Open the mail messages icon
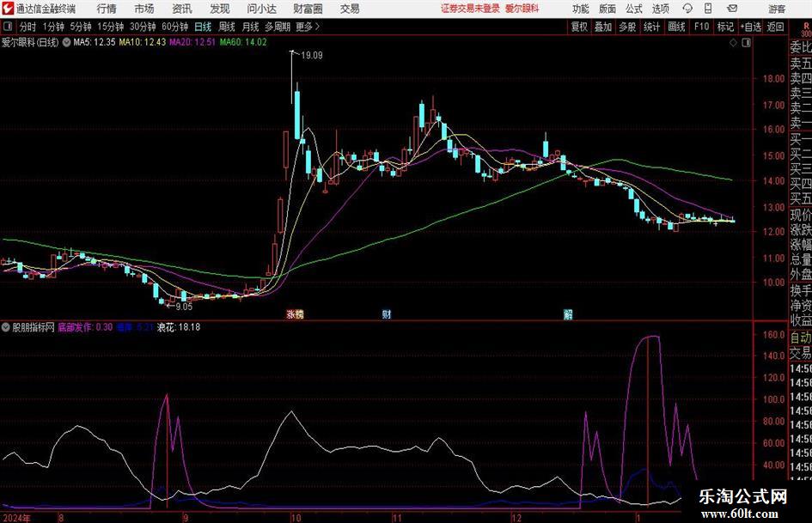Viewport: 812px width, 523px height. point(732,9)
